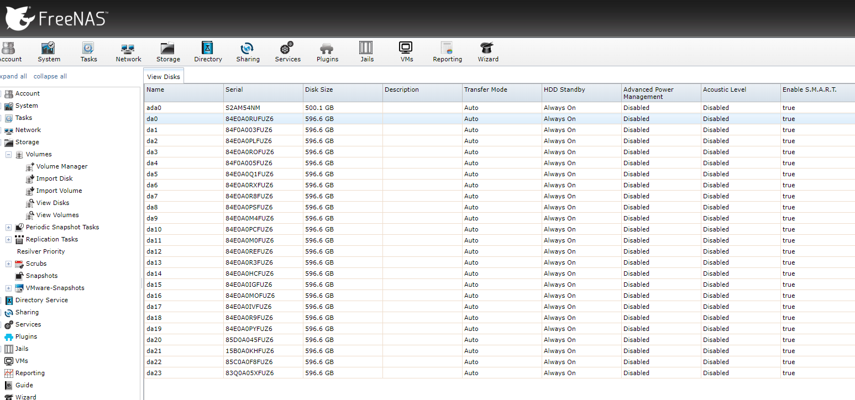
Task: Launch the Wizard from the toolbar
Action: pyautogui.click(x=487, y=52)
